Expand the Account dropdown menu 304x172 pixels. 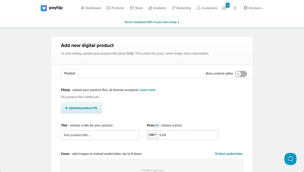coord(253,8)
